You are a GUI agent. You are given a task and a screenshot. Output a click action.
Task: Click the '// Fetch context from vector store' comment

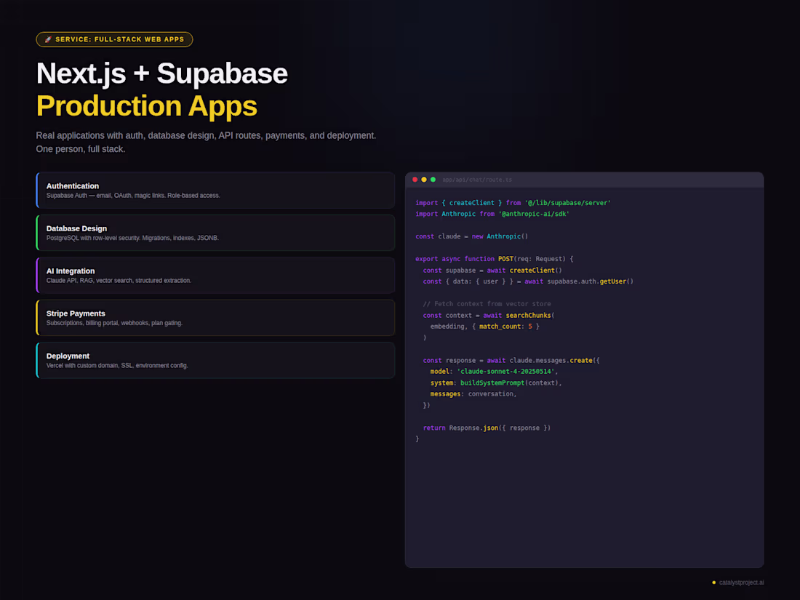pyautogui.click(x=487, y=304)
